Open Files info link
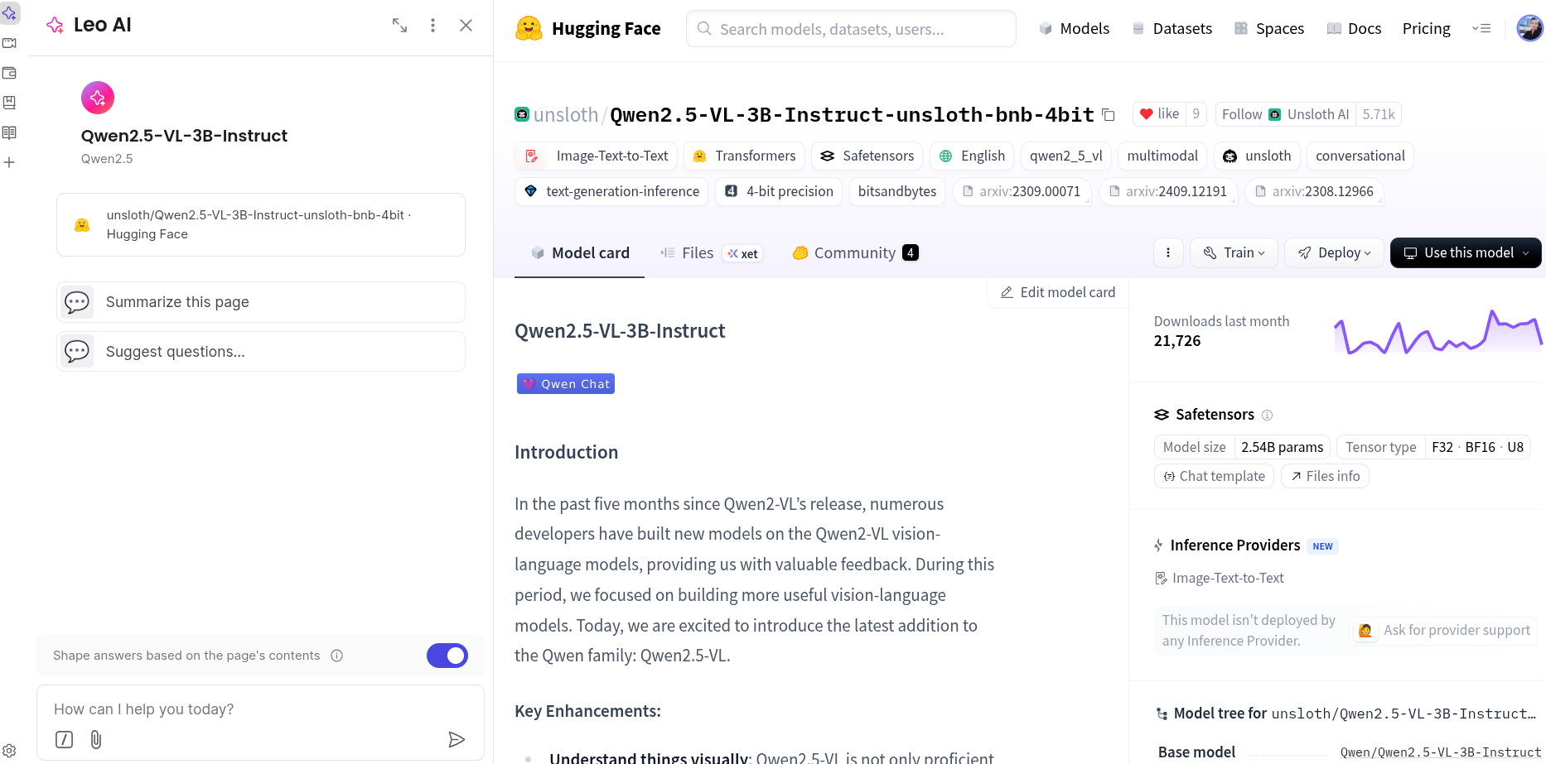 point(1325,476)
